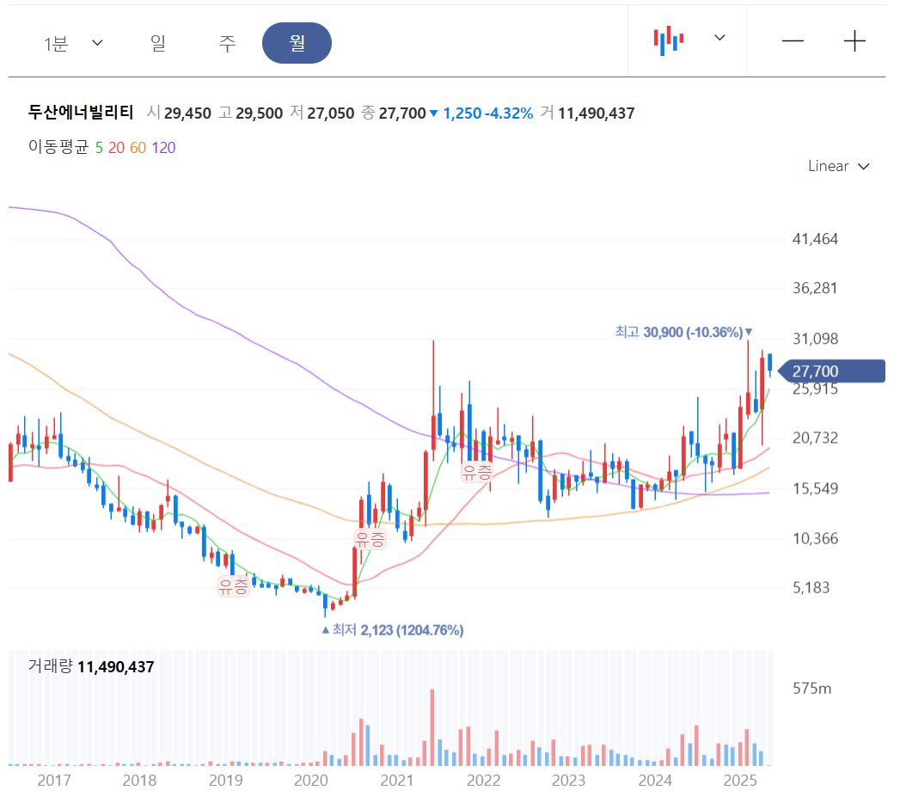The image size is (900, 809).
Task: Expand the chart type chevron
Action: click(719, 38)
